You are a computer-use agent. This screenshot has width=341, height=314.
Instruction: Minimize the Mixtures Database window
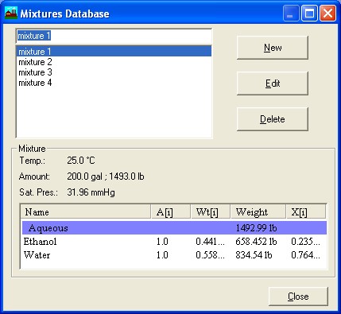point(291,14)
